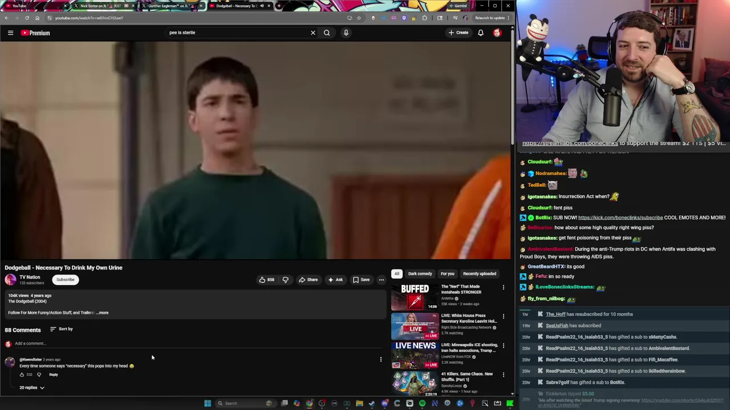
Task: Open options for Nerf Instaheals video
Action: point(503,288)
